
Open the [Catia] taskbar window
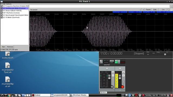tap(41, 95)
